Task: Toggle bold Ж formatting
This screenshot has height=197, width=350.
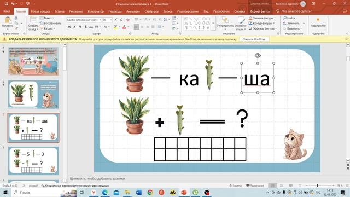Action: [x=69, y=27]
